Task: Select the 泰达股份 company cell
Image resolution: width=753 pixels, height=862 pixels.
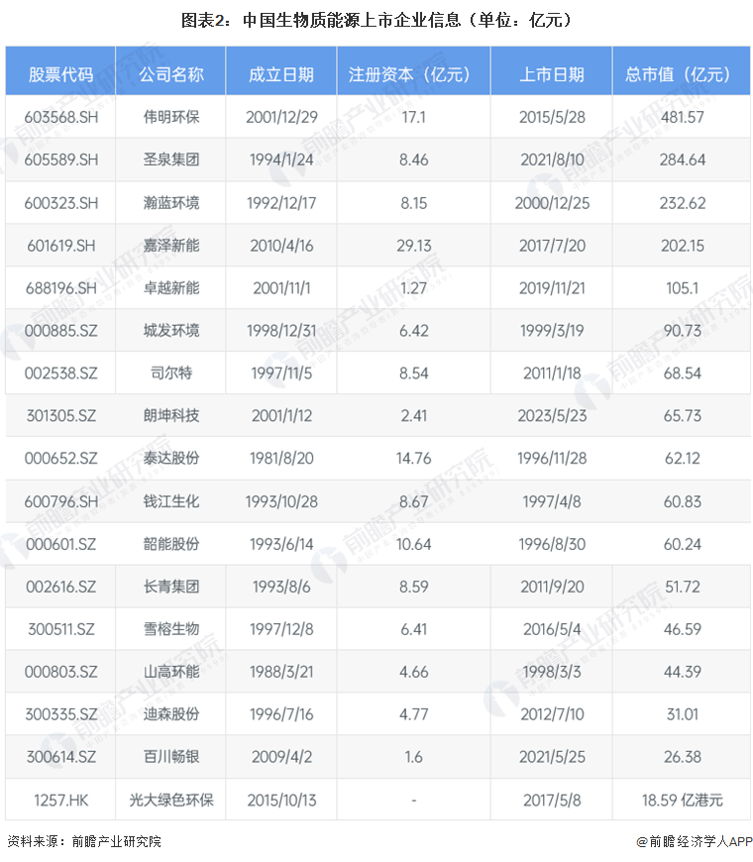Action: pyautogui.click(x=171, y=458)
